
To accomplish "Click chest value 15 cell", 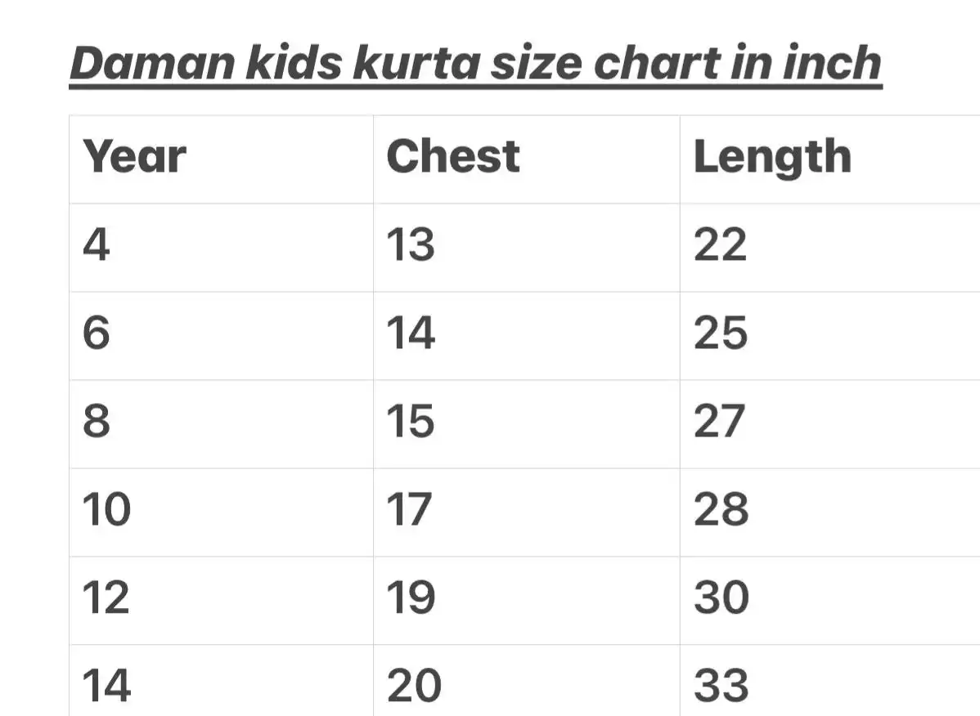I will pos(410,422).
